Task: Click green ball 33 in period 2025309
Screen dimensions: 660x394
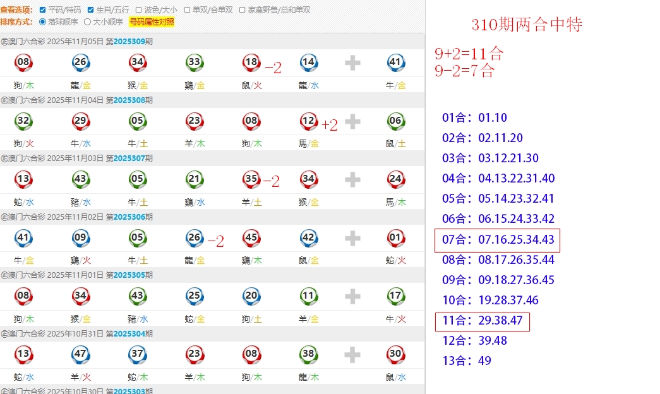Action: click(194, 63)
